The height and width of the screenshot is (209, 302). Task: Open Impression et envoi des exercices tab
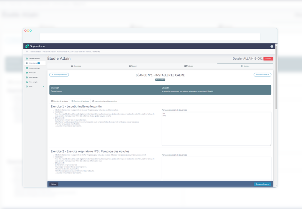(104, 101)
